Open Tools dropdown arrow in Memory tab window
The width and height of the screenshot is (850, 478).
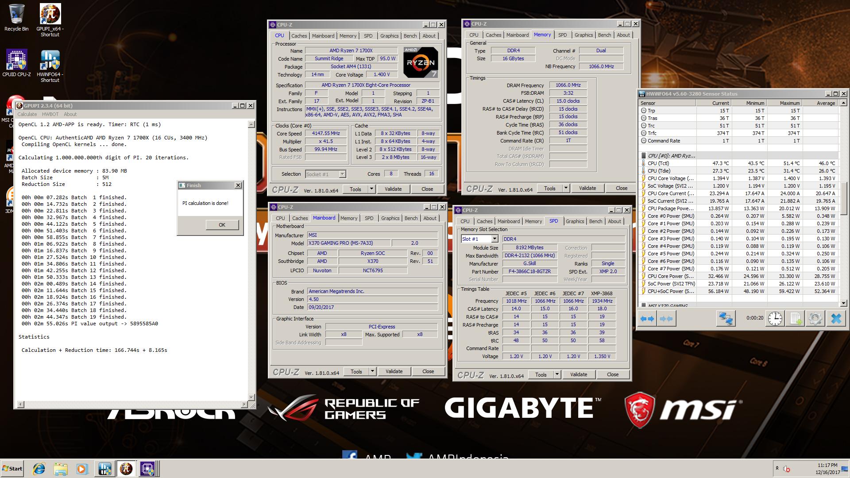(566, 188)
